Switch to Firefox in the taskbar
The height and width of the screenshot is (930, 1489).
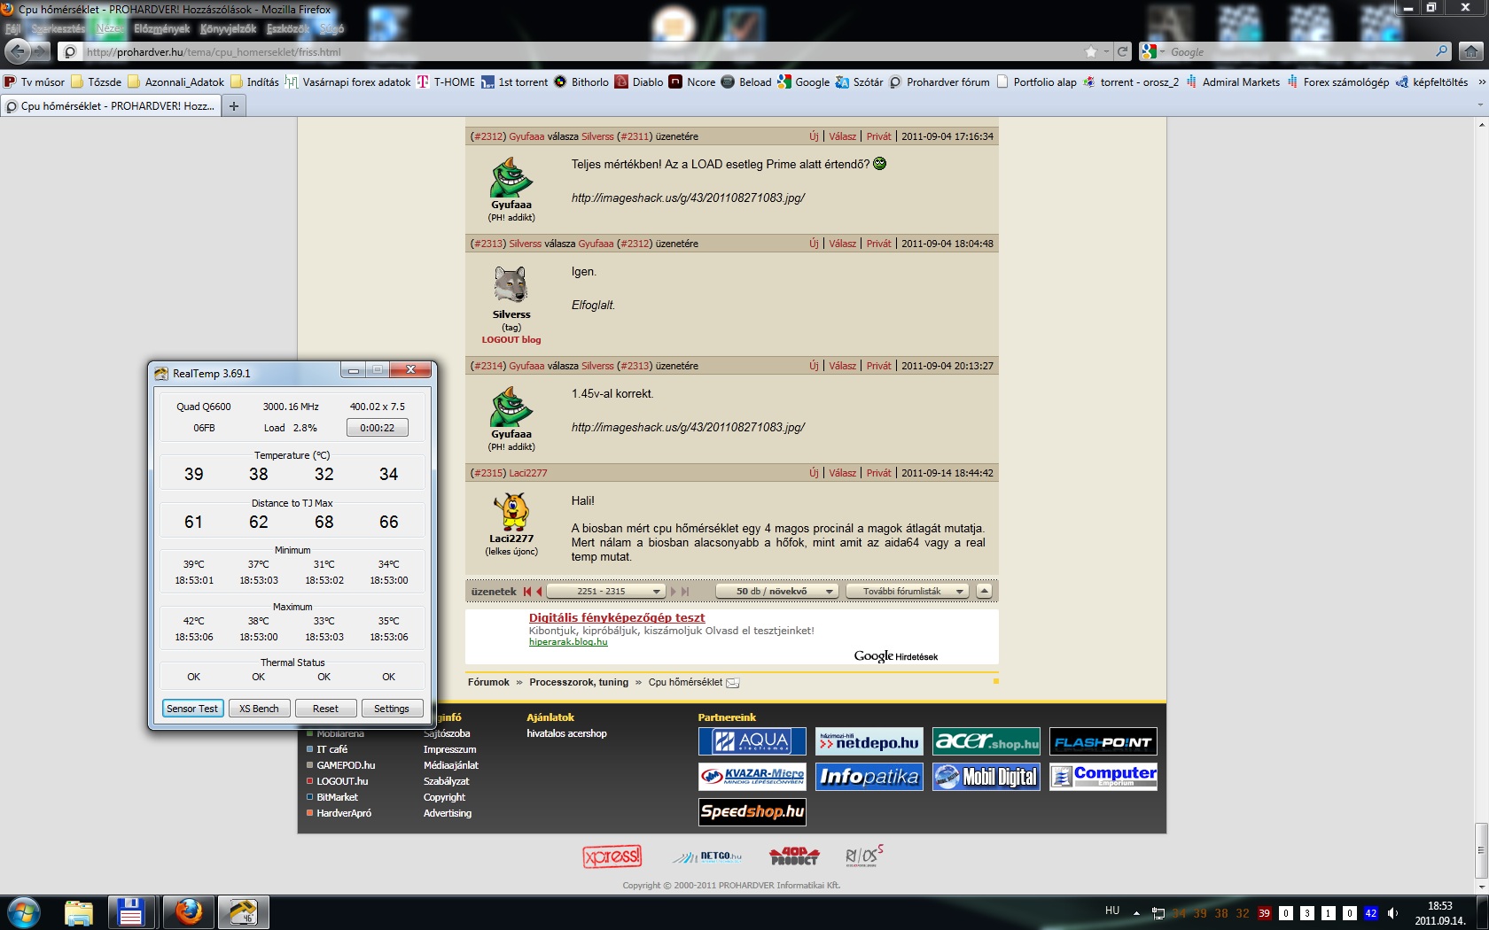(x=188, y=912)
